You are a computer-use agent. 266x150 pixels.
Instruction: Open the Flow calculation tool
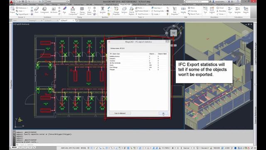230,10
